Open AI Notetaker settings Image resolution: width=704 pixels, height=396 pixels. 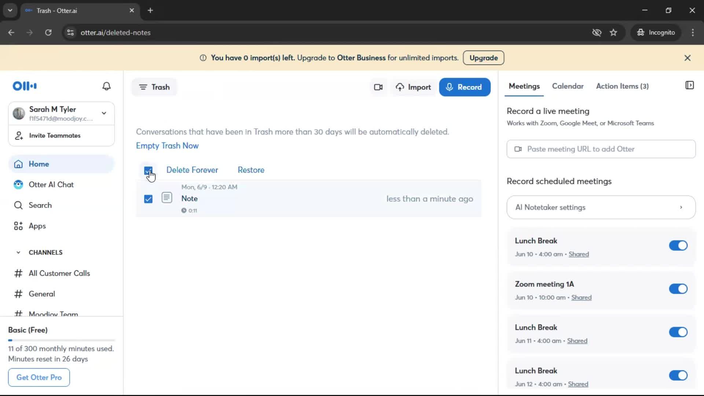601,208
